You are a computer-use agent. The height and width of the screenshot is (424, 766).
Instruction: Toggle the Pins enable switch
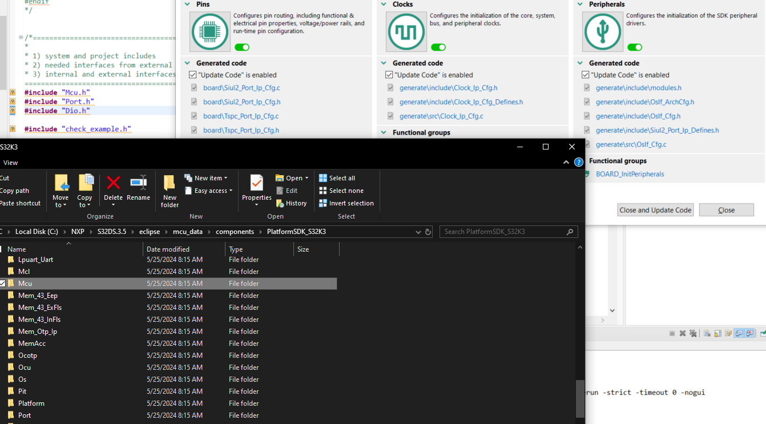click(x=242, y=47)
